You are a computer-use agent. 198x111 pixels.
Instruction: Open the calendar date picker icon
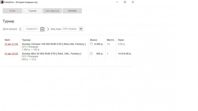click(x=42, y=29)
